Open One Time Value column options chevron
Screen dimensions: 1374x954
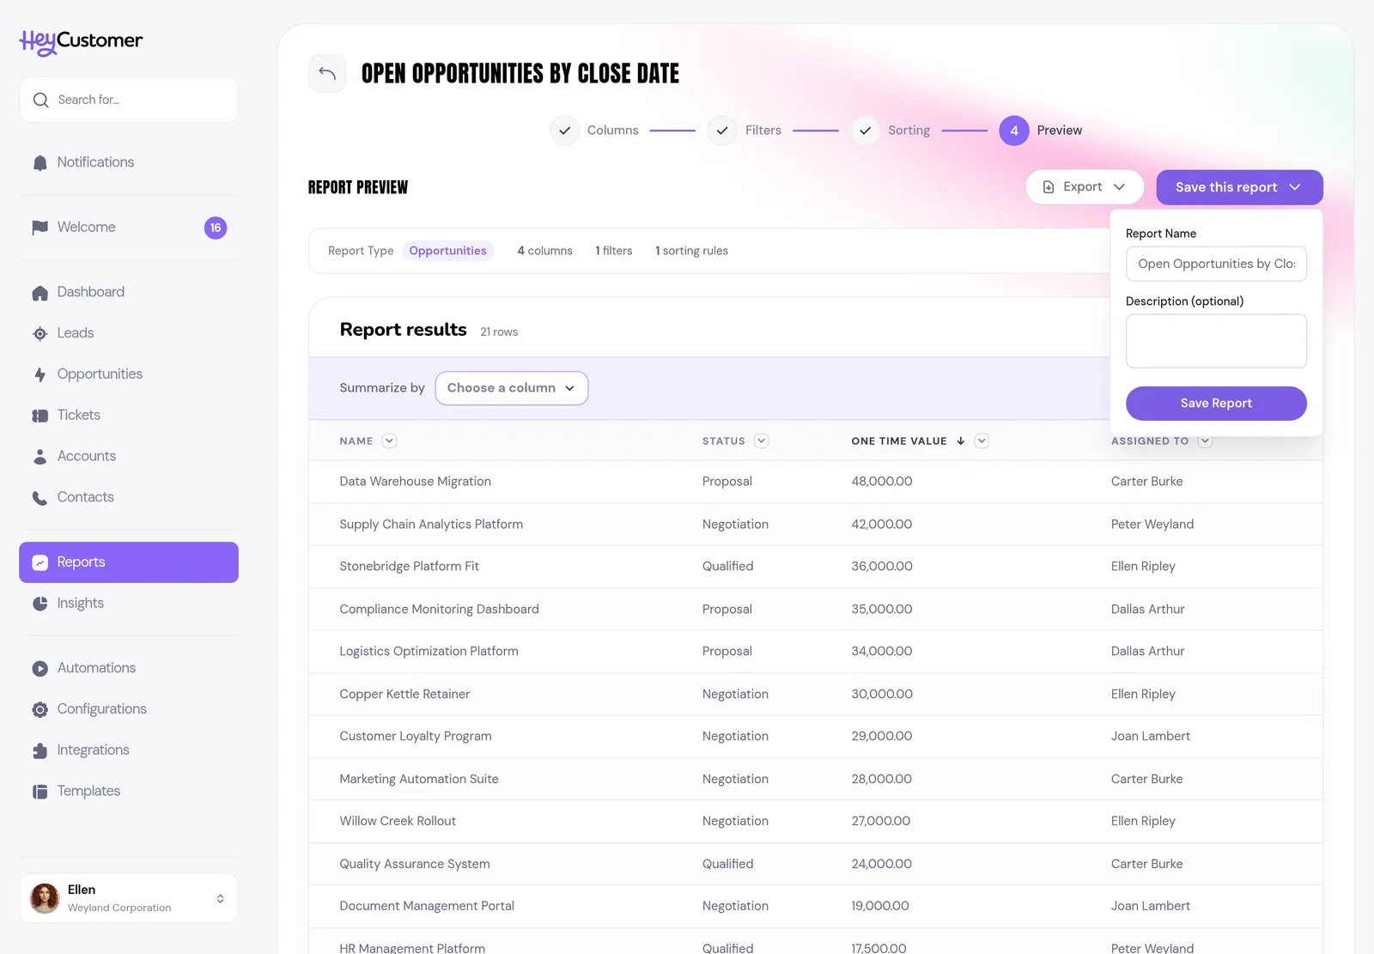pos(982,441)
